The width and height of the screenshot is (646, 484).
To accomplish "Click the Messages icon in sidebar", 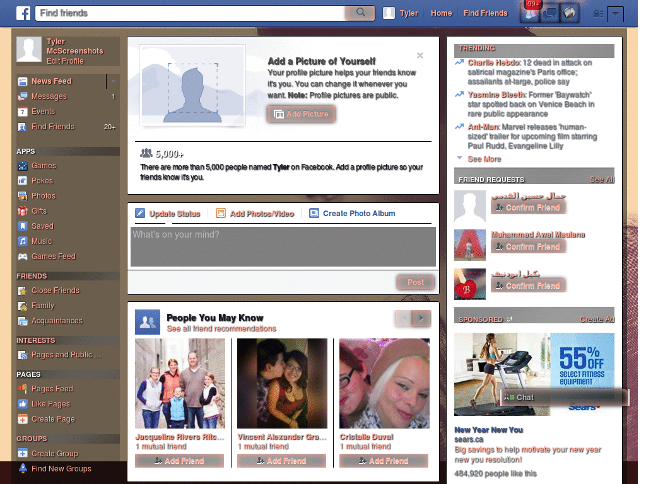I will tap(23, 96).
